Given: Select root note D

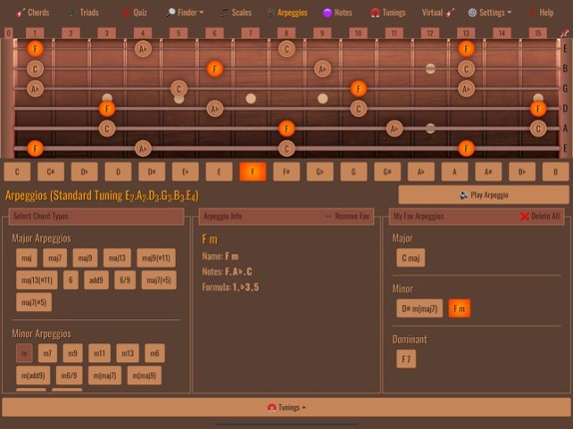Looking at the screenshot, I should coord(118,172).
